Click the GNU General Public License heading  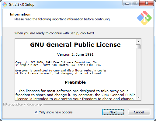pyautogui.click(x=75, y=45)
